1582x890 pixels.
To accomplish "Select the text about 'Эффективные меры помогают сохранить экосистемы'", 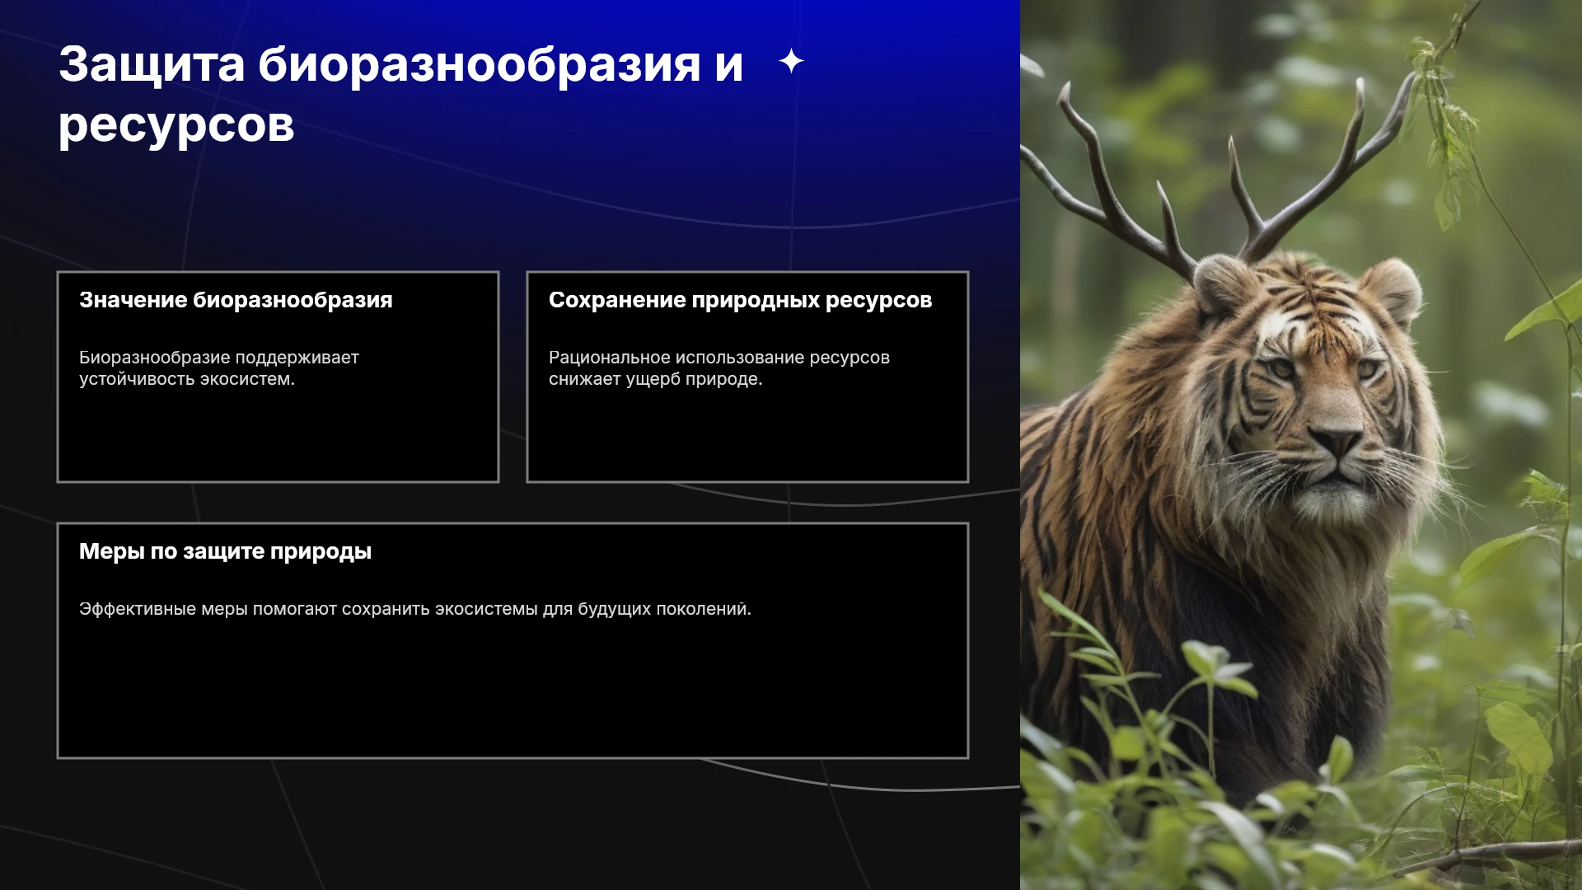I will (x=415, y=609).
